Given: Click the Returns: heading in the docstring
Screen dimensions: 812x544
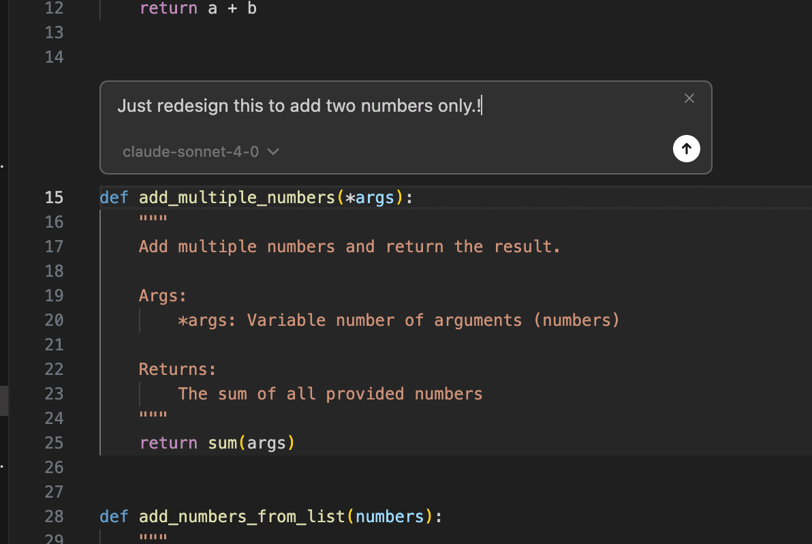Looking at the screenshot, I should 177,369.
